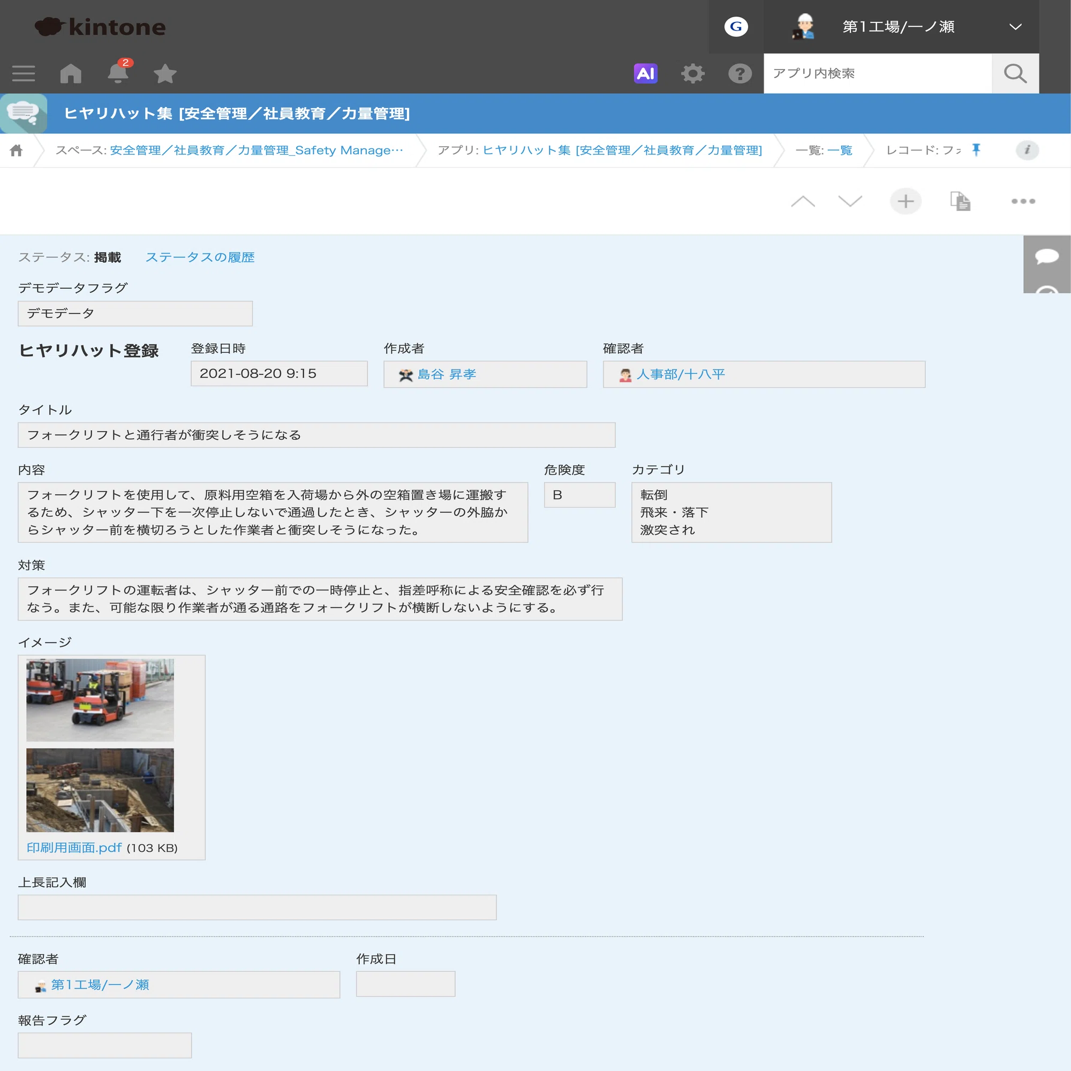Open 第1工場/一ノ瀬 confirmer link at bottom
This screenshot has width=1071, height=1071.
[100, 985]
